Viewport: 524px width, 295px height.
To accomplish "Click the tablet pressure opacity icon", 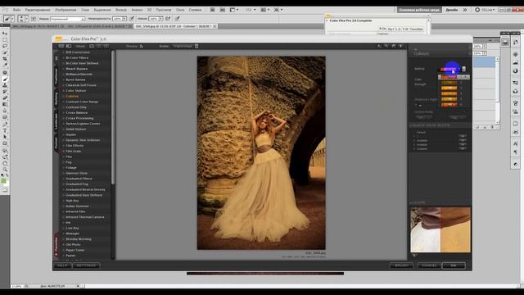I will point(132,19).
